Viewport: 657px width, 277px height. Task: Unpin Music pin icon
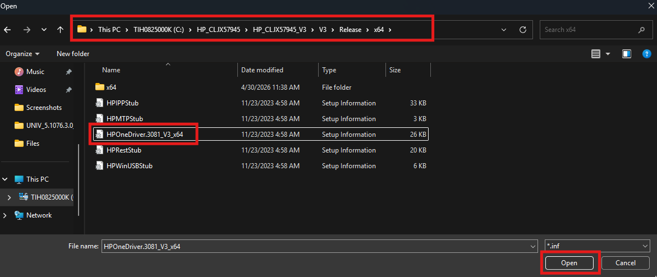68,72
